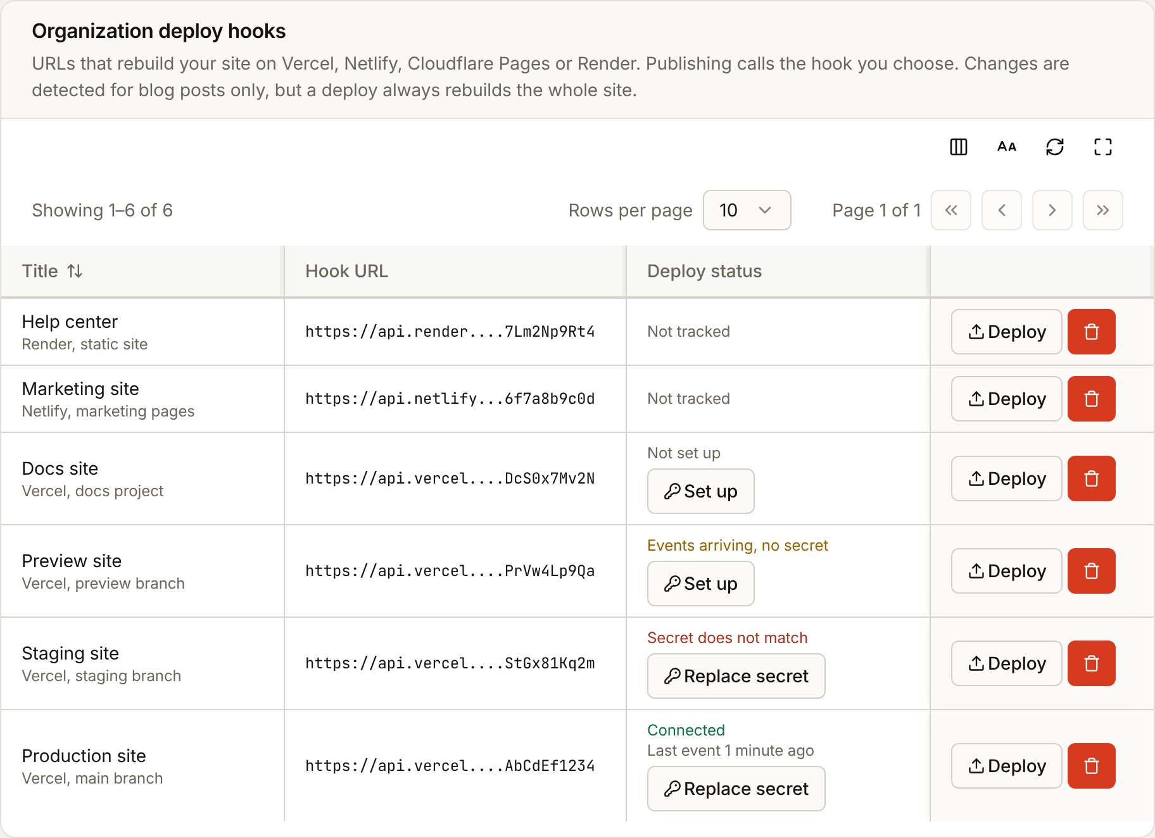The width and height of the screenshot is (1155, 838).
Task: Sort the table by Title
Action: click(x=53, y=271)
